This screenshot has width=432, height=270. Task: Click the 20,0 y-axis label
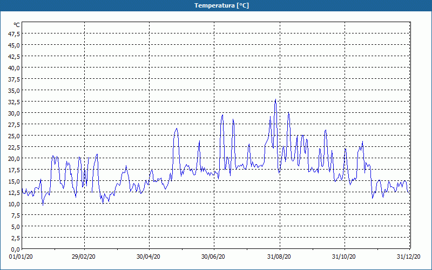[x=15, y=158]
